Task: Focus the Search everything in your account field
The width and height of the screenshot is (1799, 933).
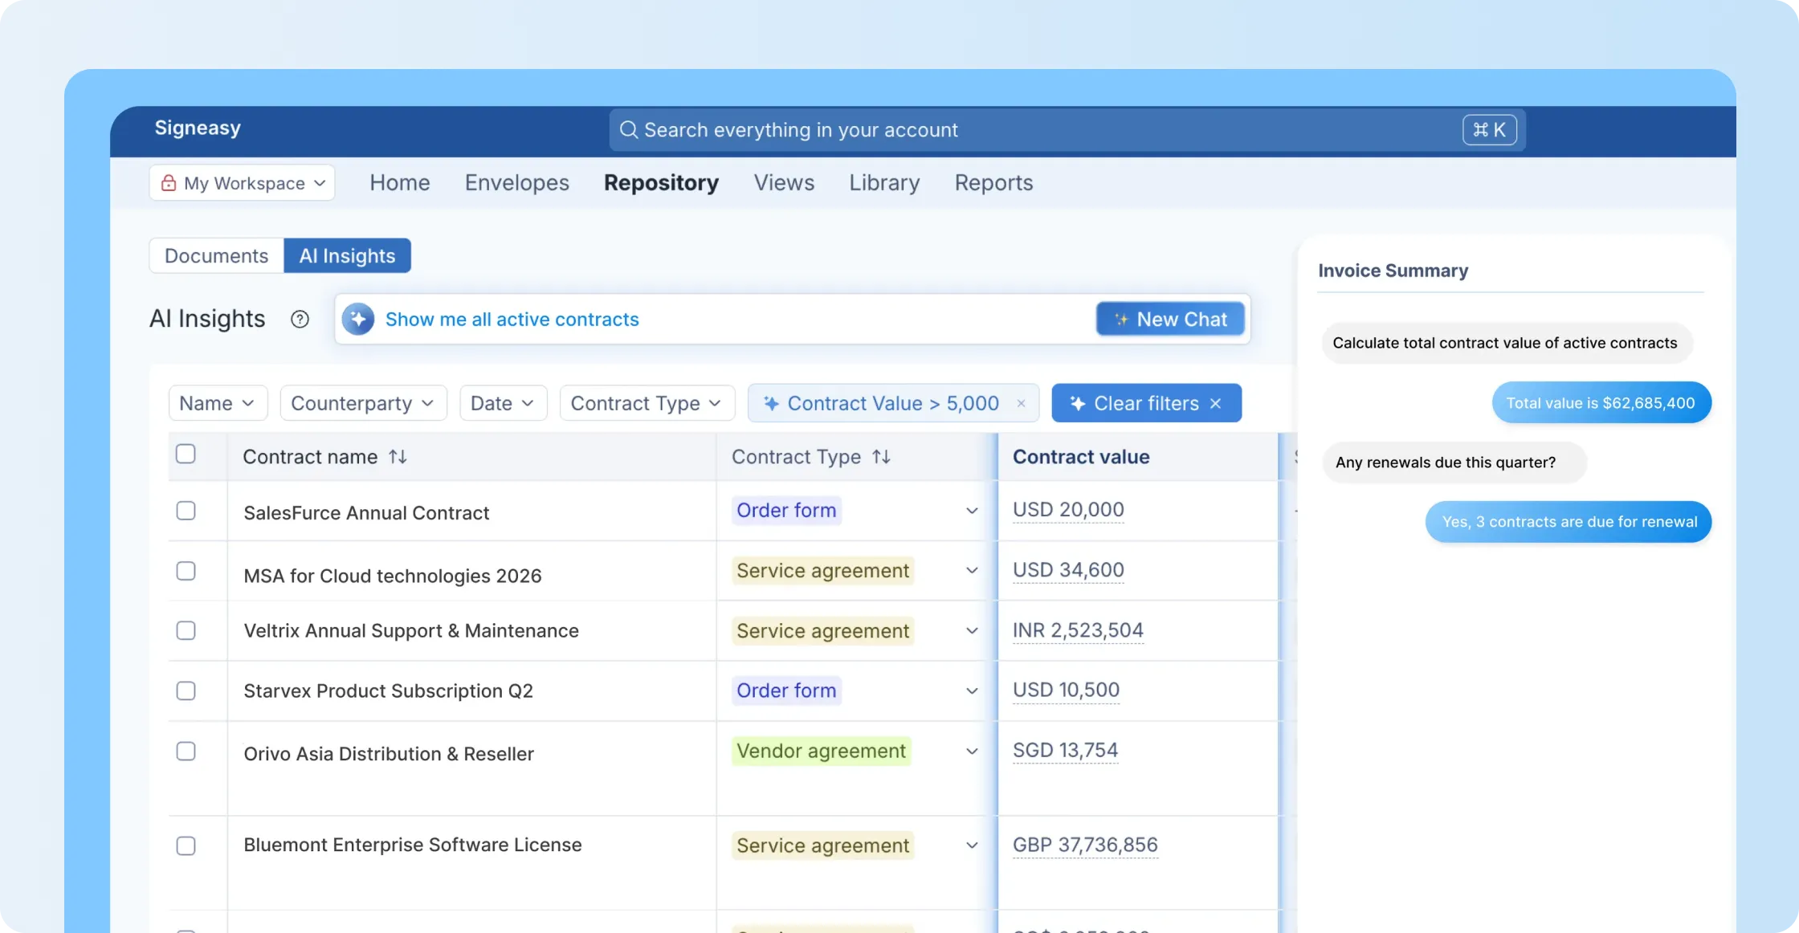Action: (x=1067, y=130)
